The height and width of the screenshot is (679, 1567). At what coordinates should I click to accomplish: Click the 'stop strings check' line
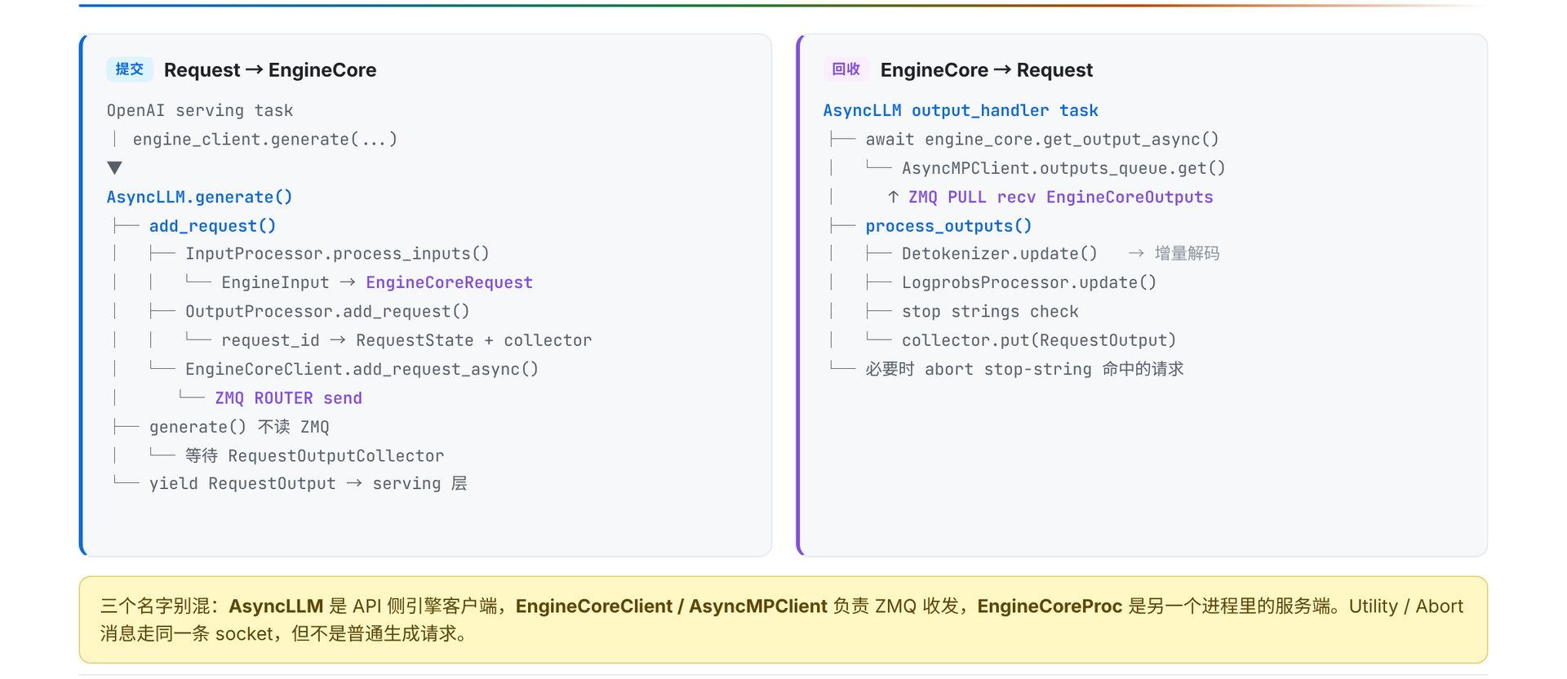click(990, 312)
